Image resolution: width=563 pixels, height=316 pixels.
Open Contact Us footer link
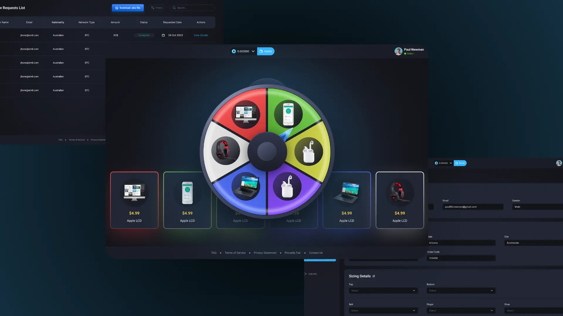point(316,253)
